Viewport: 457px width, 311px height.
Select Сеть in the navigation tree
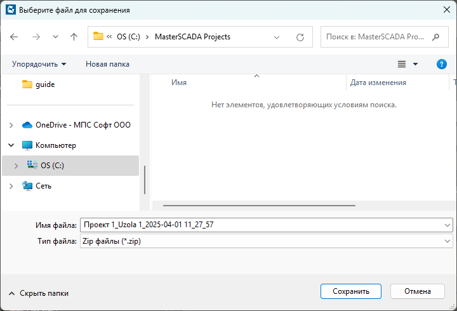point(37,186)
